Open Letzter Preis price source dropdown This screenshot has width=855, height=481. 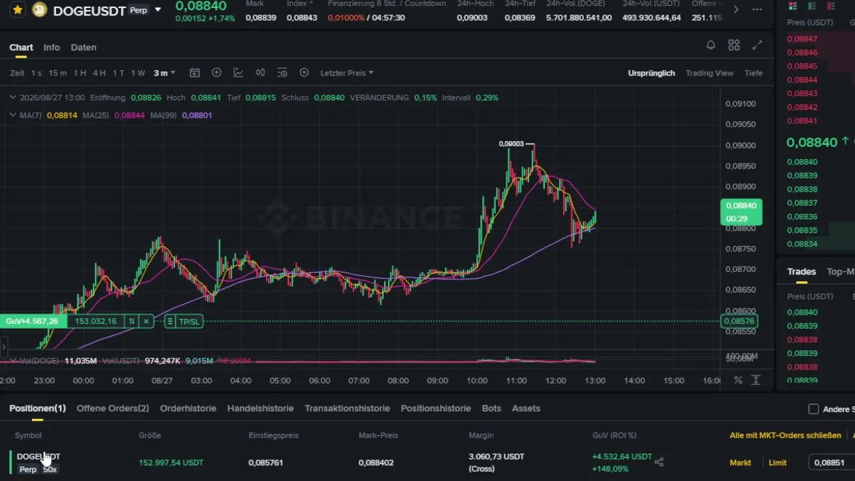(347, 73)
